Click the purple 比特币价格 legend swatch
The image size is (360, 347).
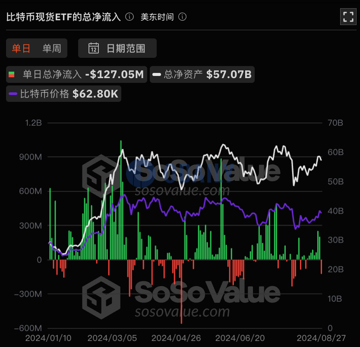[13, 94]
